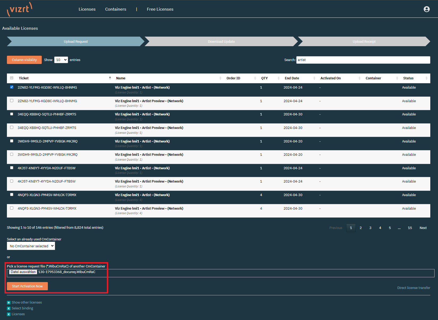438x320 pixels.
Task: Click the plus icon beside Show other licenses
Action: tap(9, 302)
